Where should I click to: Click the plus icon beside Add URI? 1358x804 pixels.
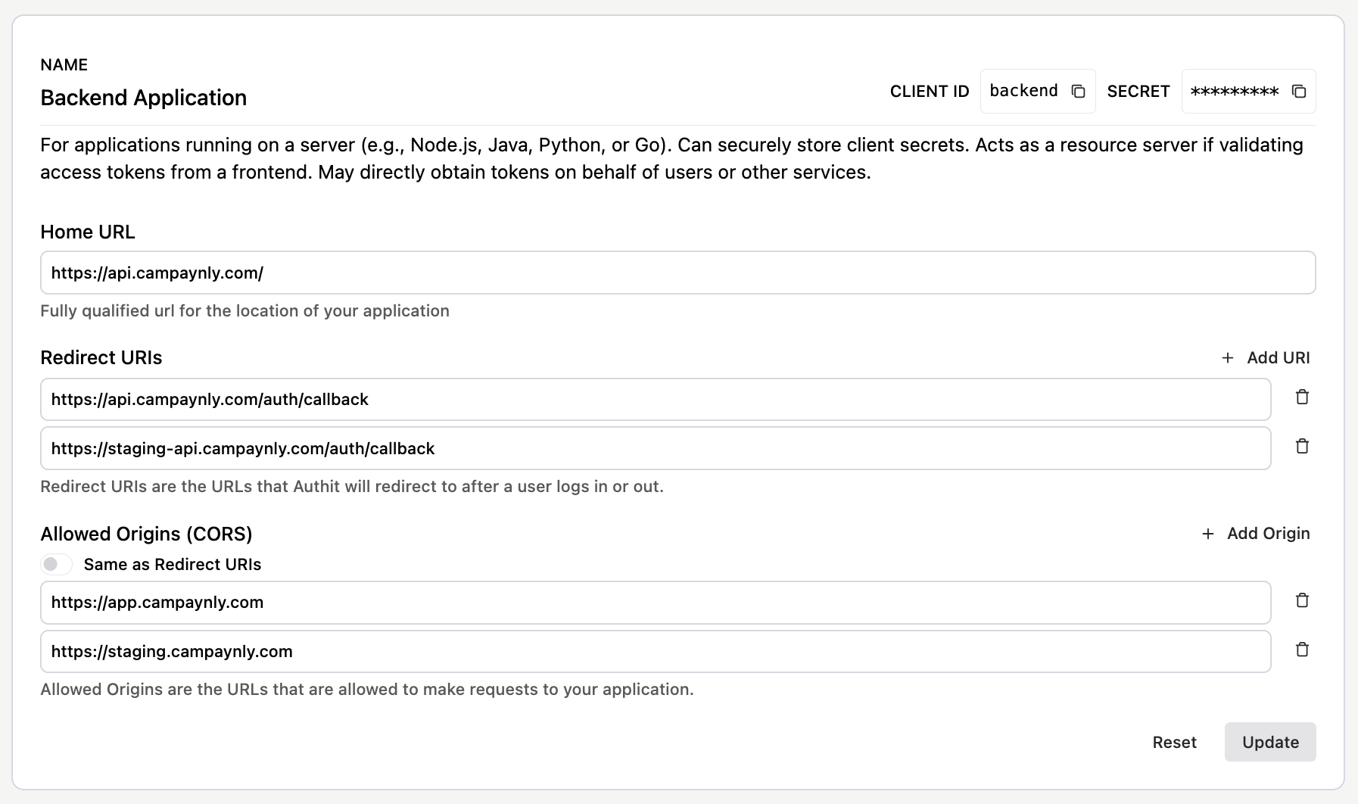(x=1228, y=357)
